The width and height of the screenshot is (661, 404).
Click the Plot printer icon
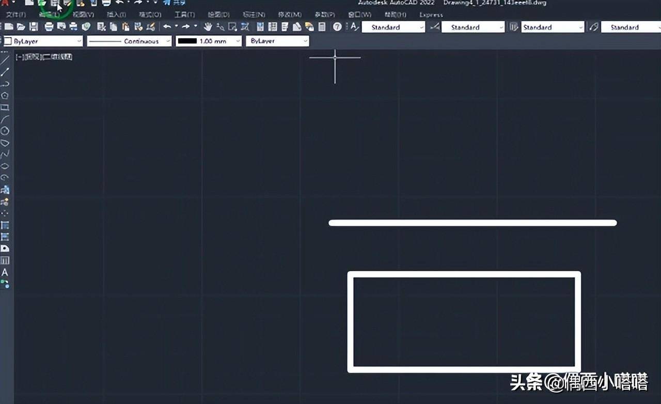(49, 27)
